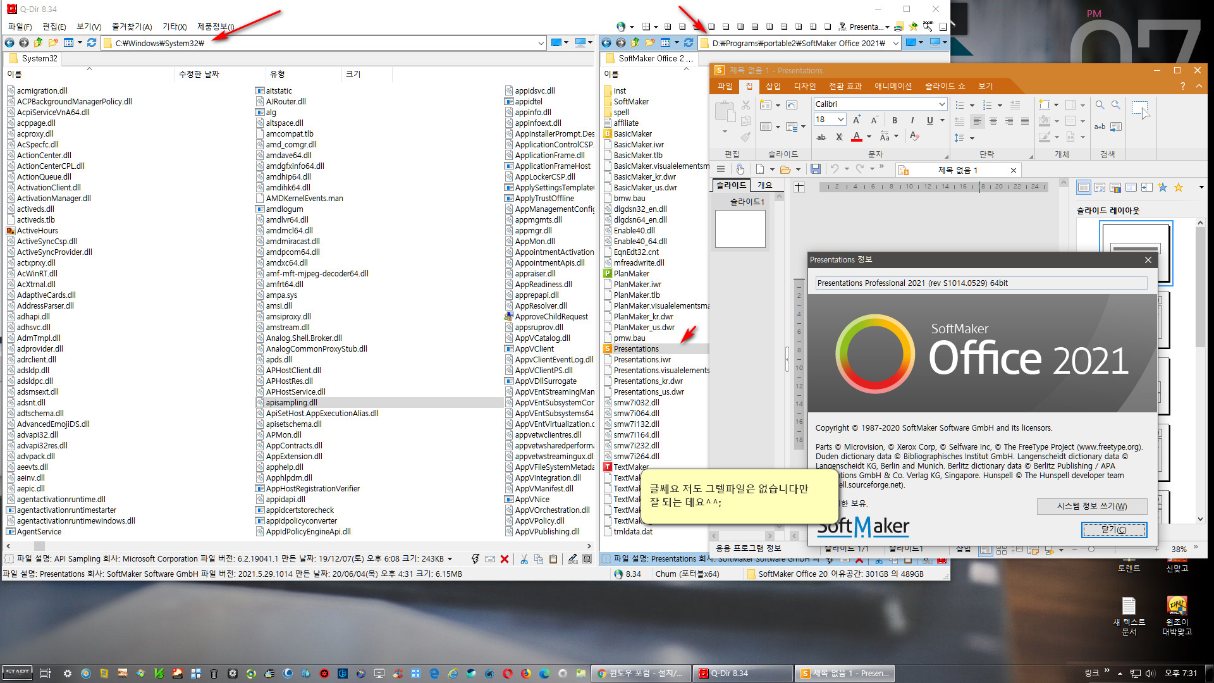Expand bullet list dropdown arrow
Screen dimensions: 1214x683
[972, 105]
